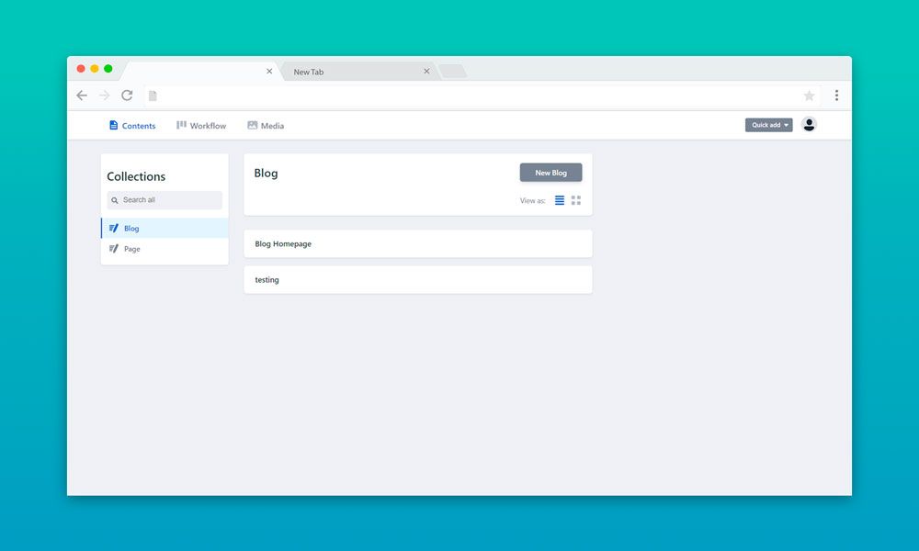
Task: Select the first untitled browser tab
Action: tap(201, 72)
